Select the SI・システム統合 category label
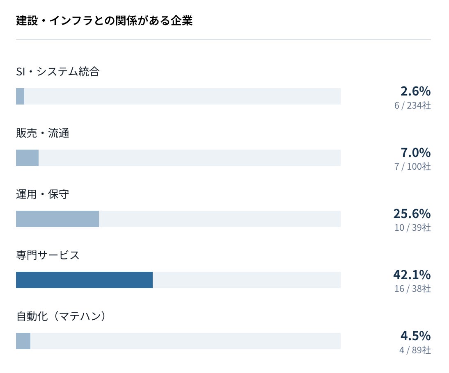 58,71
